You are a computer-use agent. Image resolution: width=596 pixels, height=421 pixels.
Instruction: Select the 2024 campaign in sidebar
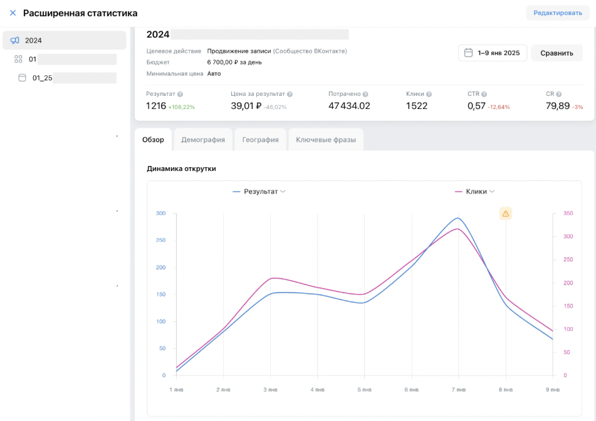tap(64, 41)
